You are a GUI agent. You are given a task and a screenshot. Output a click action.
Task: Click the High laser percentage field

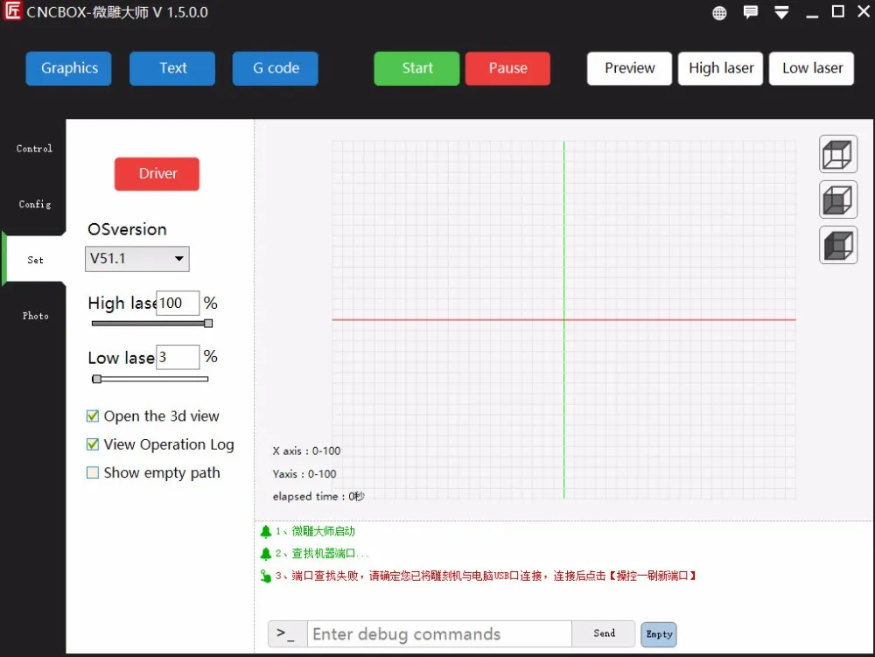coord(178,303)
